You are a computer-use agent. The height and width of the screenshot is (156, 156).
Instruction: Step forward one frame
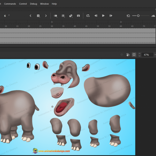click(x=111, y=16)
